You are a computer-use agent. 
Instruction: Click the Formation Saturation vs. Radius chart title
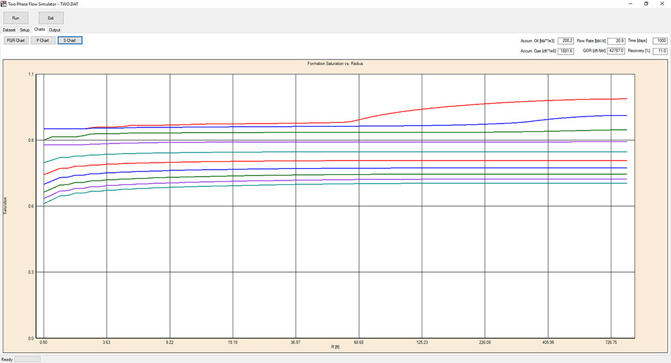tap(335, 64)
